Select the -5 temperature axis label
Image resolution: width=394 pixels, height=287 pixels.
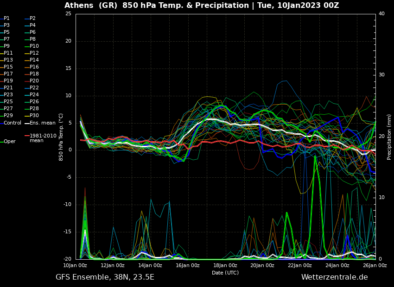(69, 177)
